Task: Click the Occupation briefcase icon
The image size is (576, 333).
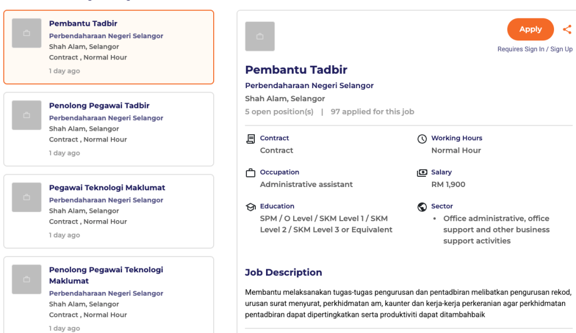Action: tap(251, 173)
